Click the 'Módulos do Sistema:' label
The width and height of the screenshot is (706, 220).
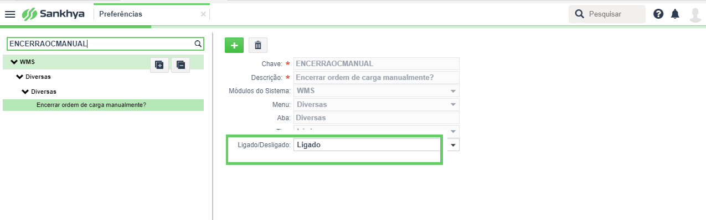point(260,90)
